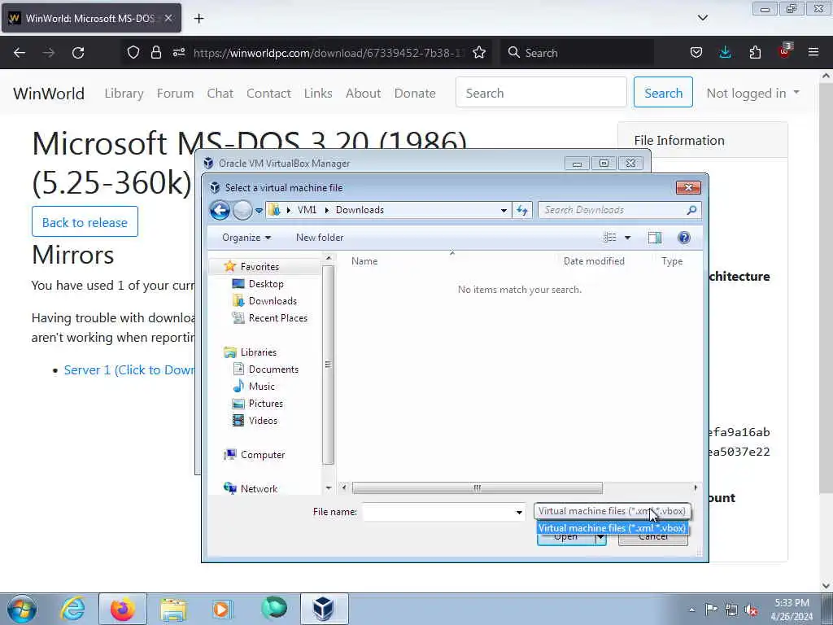Image resolution: width=833 pixels, height=625 pixels.
Task: Click the Downloads segment in the address path
Action: click(x=360, y=210)
